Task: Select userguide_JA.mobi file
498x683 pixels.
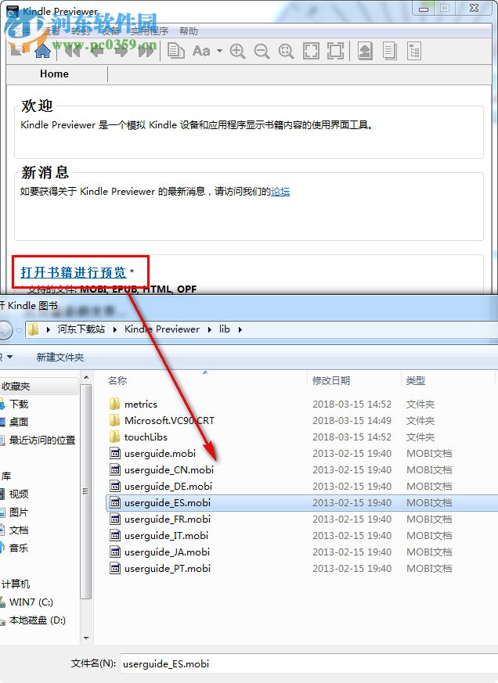Action: click(167, 552)
